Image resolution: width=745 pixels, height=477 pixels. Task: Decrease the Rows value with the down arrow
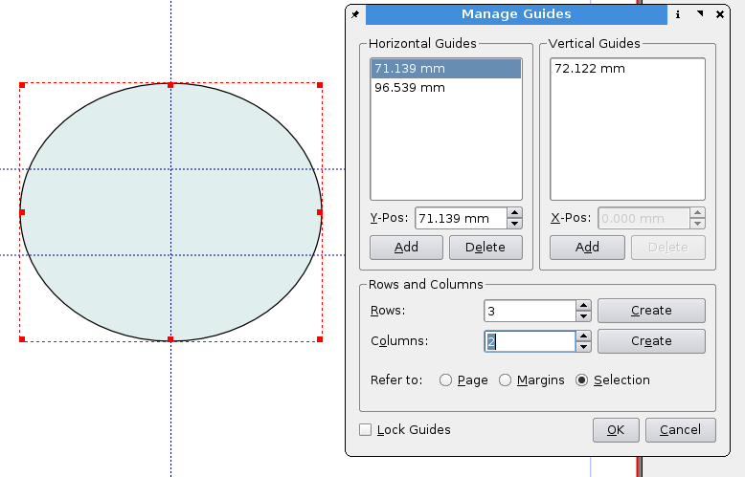pos(583,316)
